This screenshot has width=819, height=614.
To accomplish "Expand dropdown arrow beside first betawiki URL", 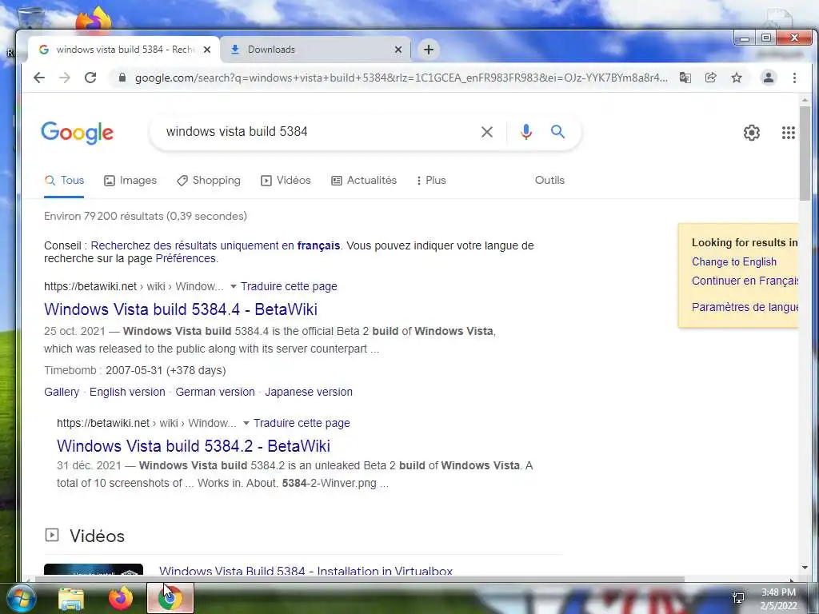I will coord(234,287).
